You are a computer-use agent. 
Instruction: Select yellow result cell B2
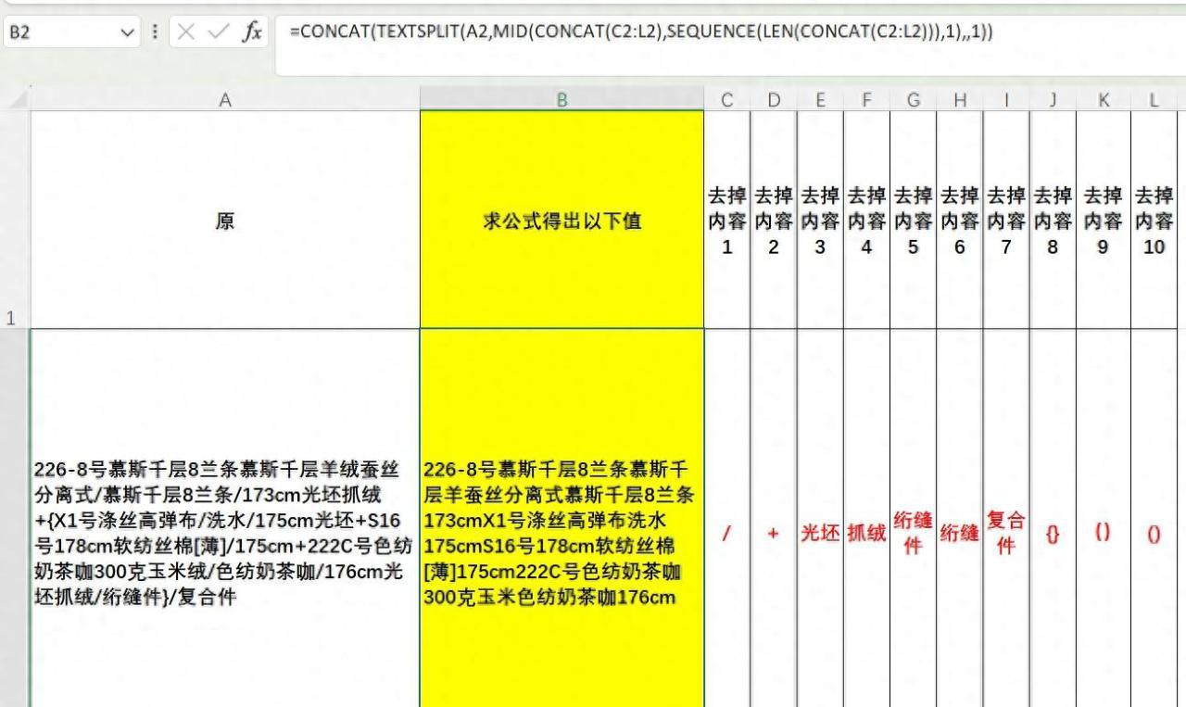tap(561, 518)
